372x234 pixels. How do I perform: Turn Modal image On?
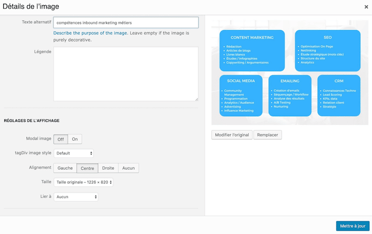click(75, 139)
